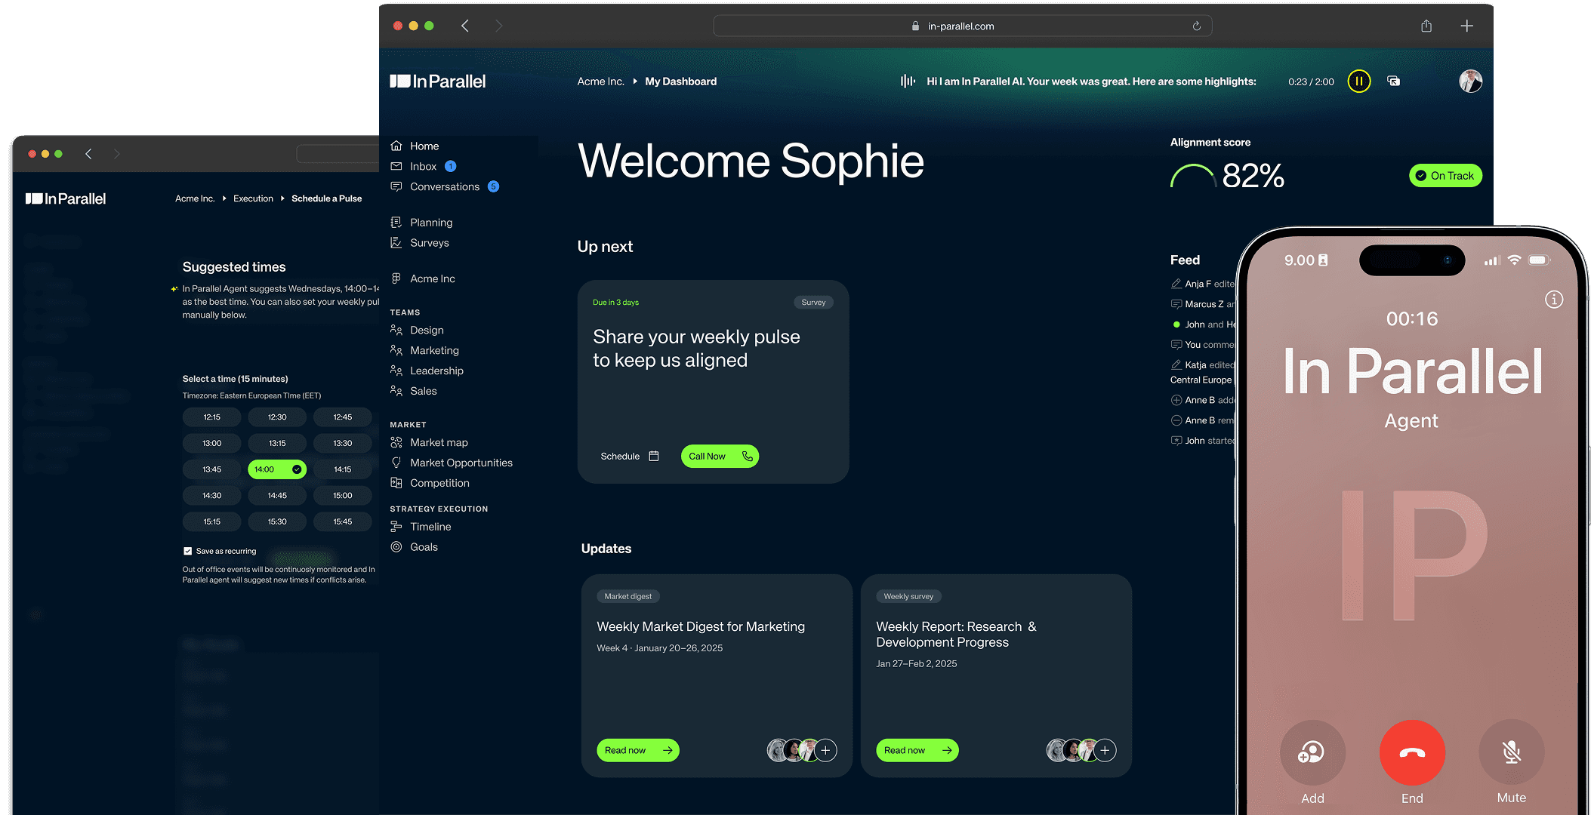The width and height of the screenshot is (1591, 815).
Task: Click the Safari share icon
Action: [1426, 26]
